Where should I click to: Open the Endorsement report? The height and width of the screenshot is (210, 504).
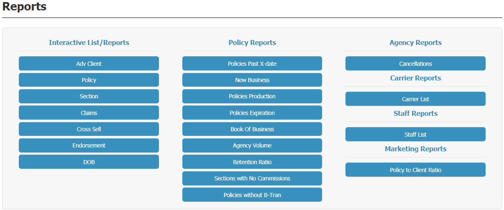89,145
